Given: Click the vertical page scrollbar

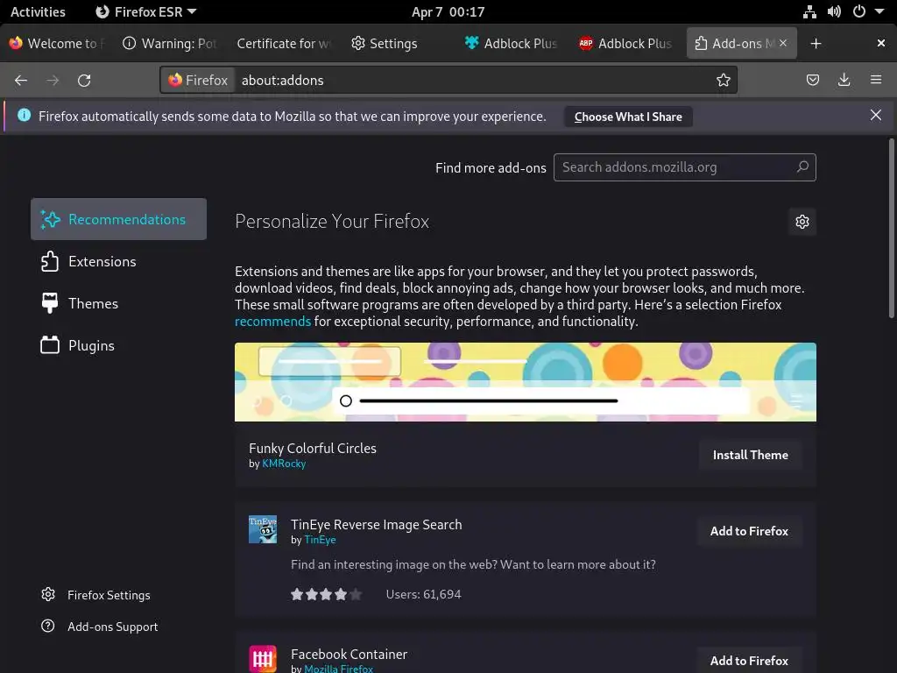Looking at the screenshot, I should click(x=891, y=228).
